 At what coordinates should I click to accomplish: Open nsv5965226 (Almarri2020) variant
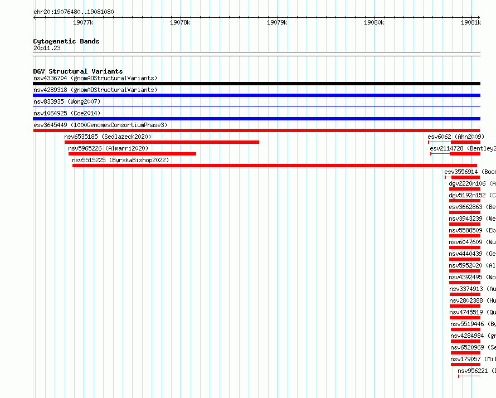pyautogui.click(x=108, y=148)
